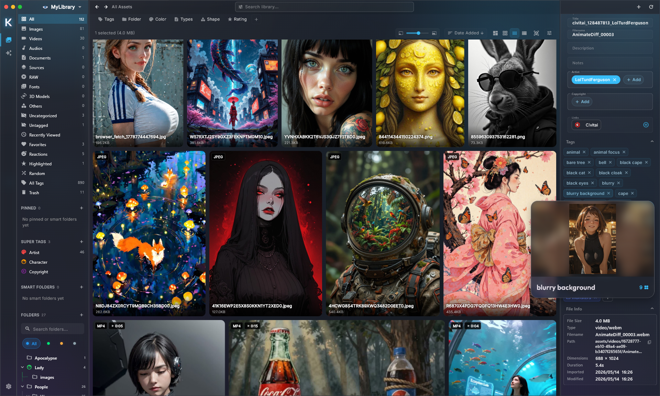Screen dimensions: 660x396
Task: Collapse the Tags section in the inspector
Action: click(652, 142)
